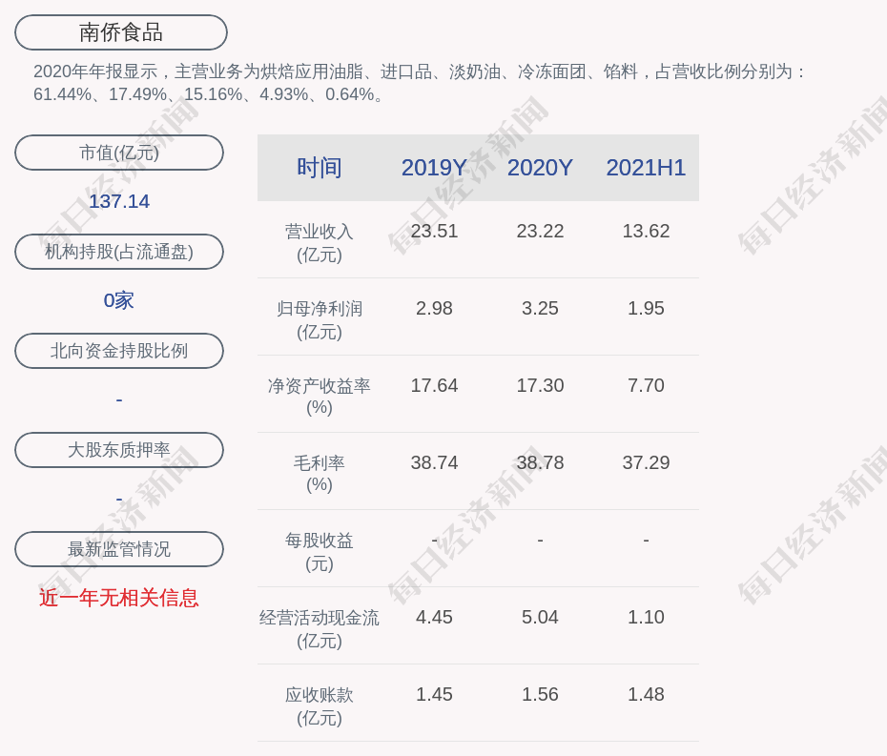Click receivables value 1.45
The image size is (887, 756).
434,694
